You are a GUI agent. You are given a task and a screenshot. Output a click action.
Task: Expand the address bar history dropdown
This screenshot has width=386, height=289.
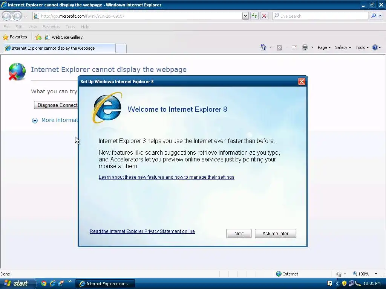245,16
